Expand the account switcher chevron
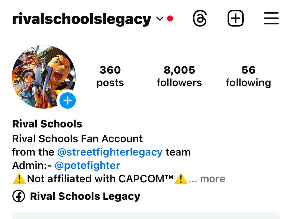Image resolution: width=292 pixels, height=219 pixels. point(160,19)
